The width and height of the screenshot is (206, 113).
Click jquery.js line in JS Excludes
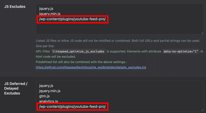point(46,9)
